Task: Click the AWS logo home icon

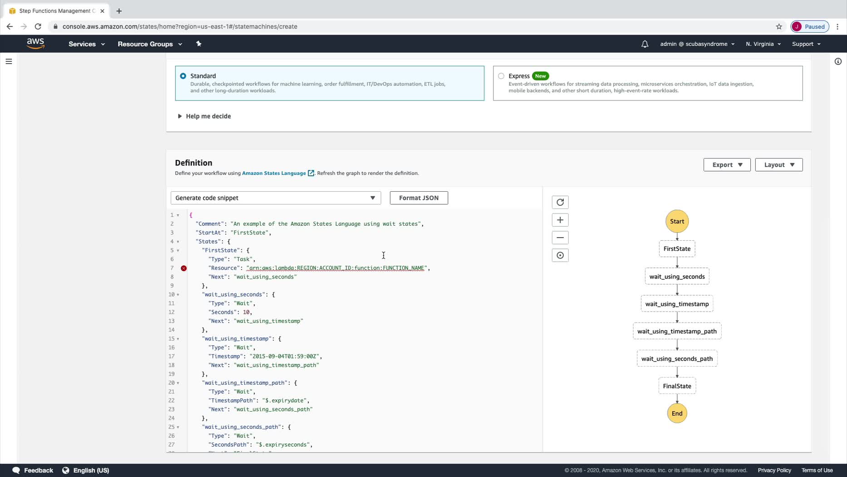Action: (35, 44)
